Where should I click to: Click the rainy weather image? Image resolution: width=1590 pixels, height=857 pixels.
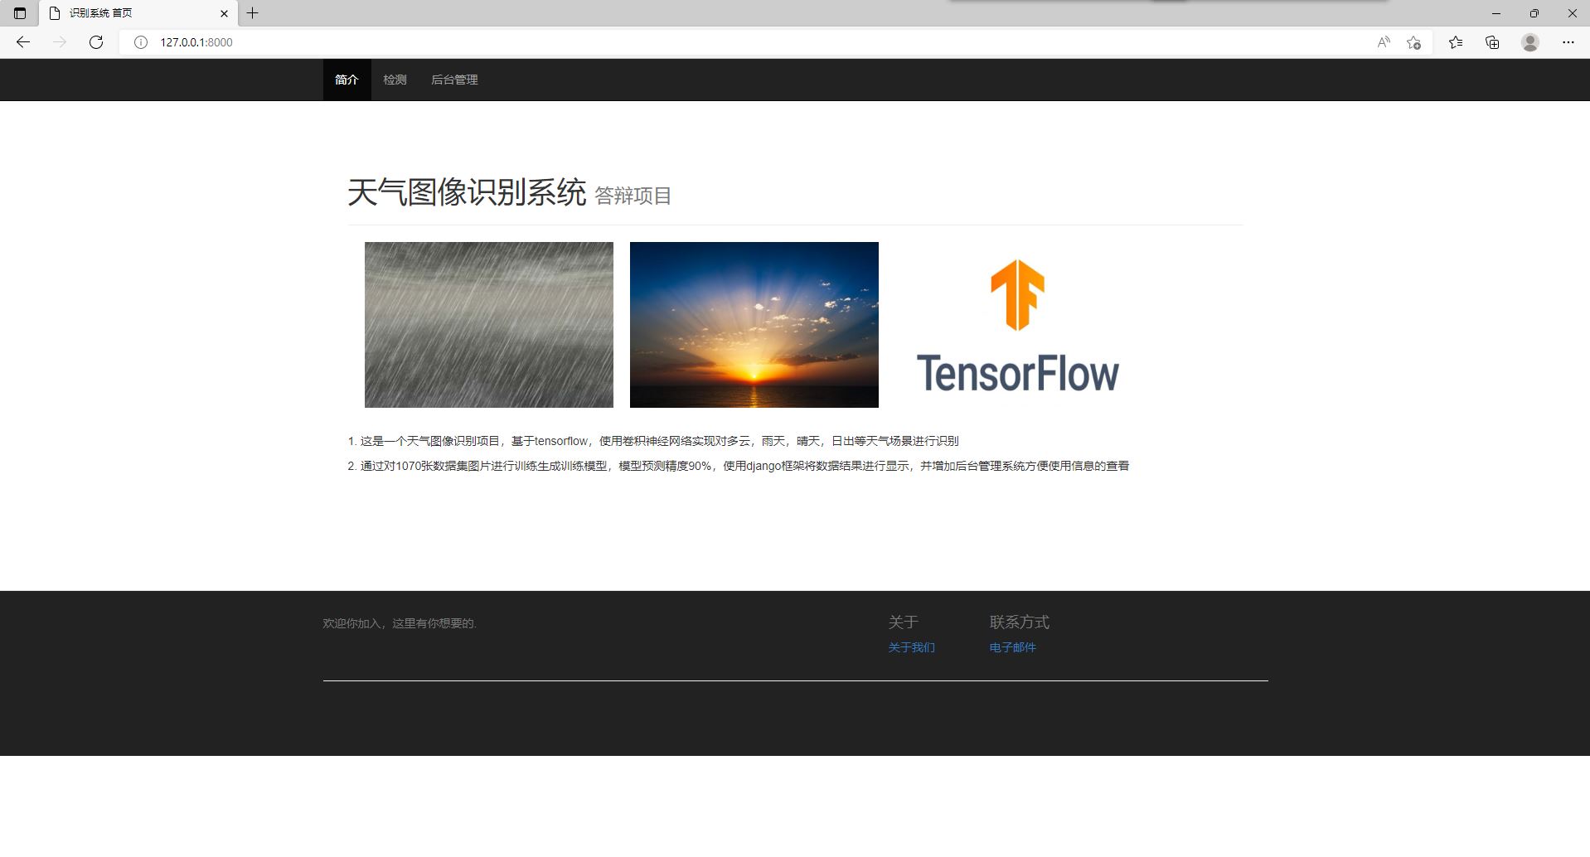coord(489,325)
